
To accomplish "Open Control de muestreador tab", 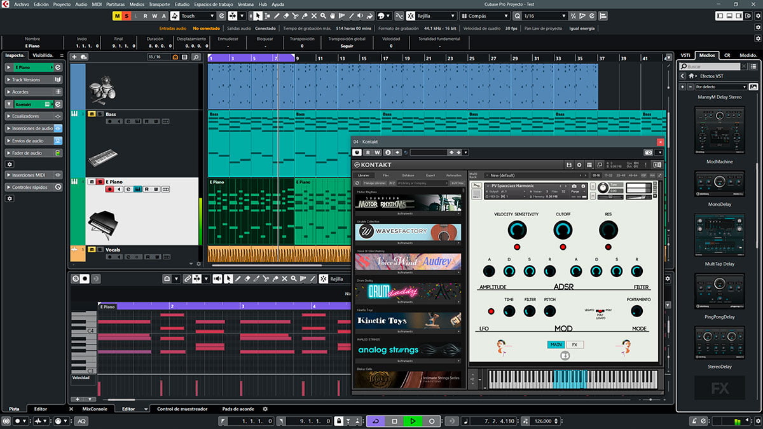I will click(x=181, y=409).
